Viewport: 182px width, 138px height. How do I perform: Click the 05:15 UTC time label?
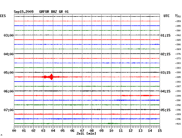tap(165, 110)
